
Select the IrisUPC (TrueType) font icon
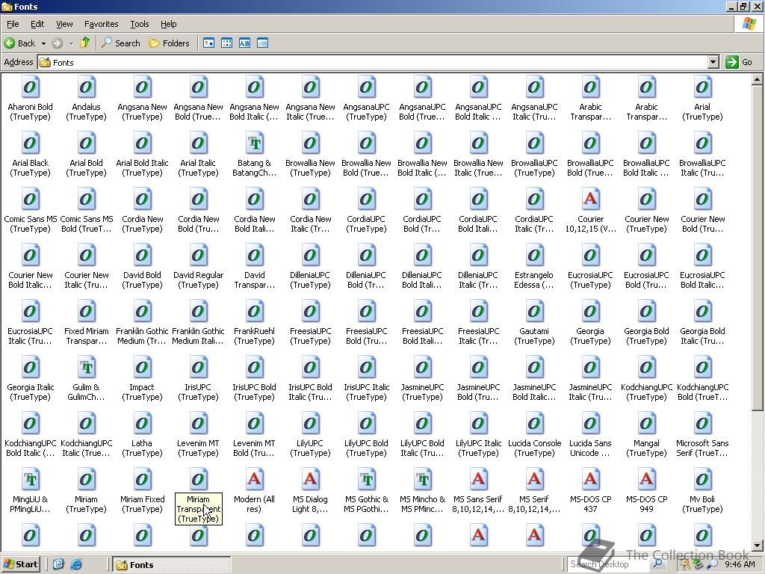pyautogui.click(x=199, y=368)
